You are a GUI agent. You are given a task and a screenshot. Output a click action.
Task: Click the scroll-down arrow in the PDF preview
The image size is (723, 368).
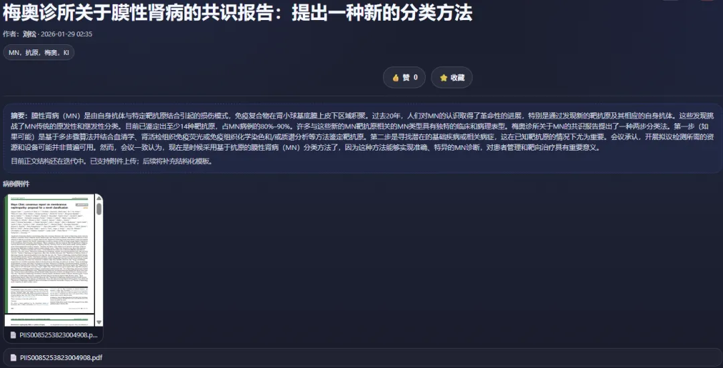pyautogui.click(x=99, y=323)
